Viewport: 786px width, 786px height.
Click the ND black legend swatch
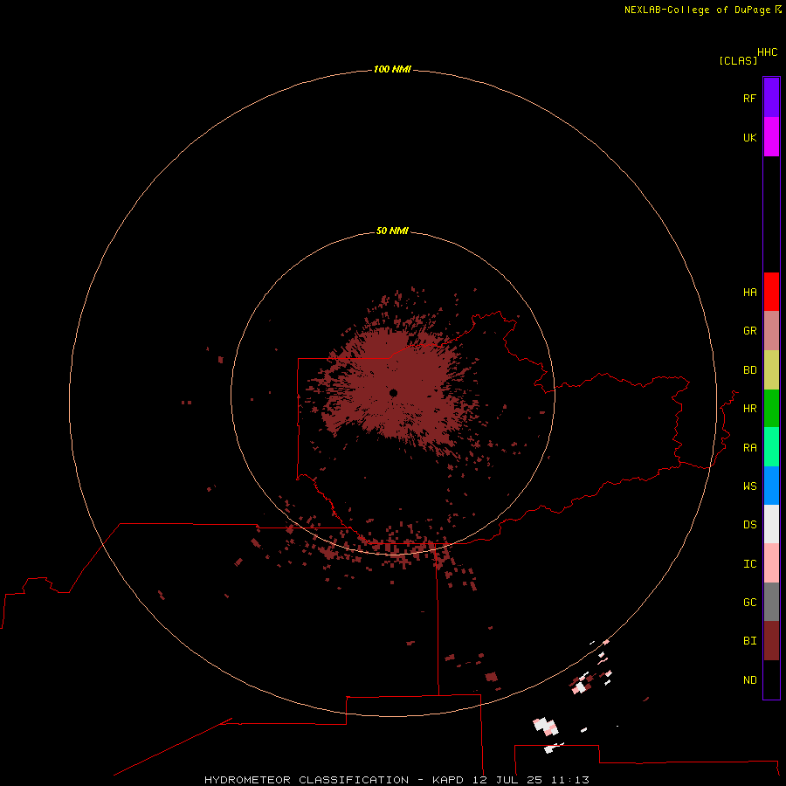pyautogui.click(x=771, y=679)
